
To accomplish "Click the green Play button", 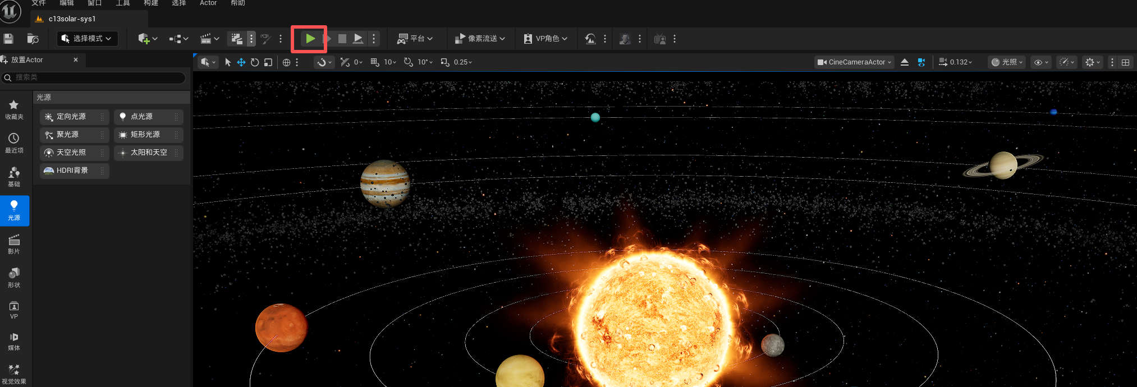I will (x=310, y=39).
